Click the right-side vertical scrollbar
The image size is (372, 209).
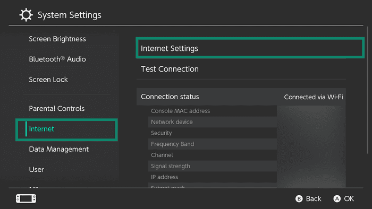pyautogui.click(x=368, y=90)
